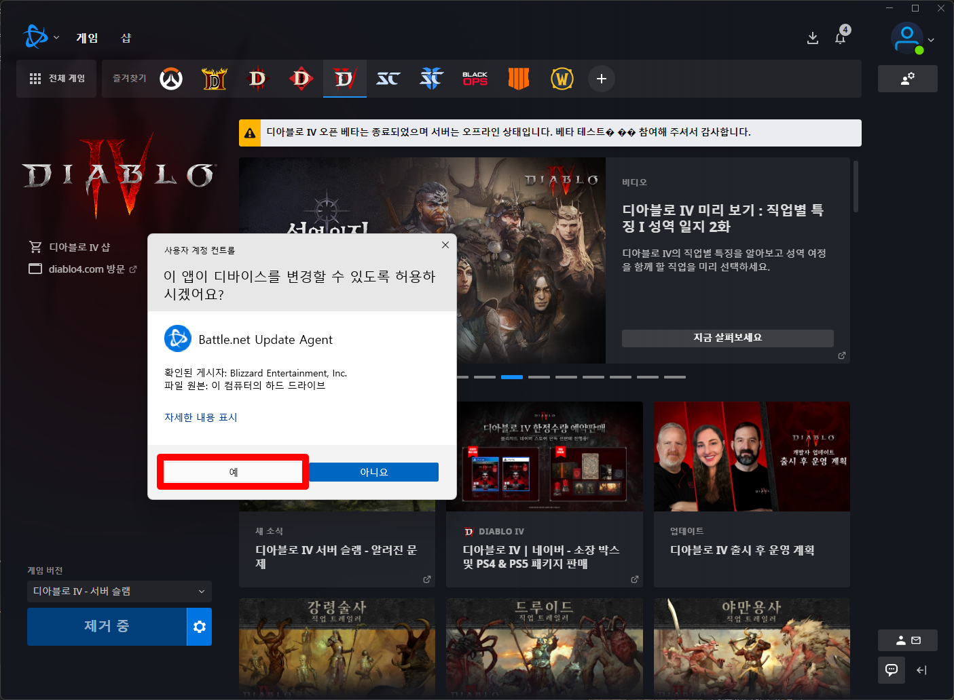Image resolution: width=954 pixels, height=700 pixels.
Task: Open the friends and mail panel button
Action: coord(908,640)
